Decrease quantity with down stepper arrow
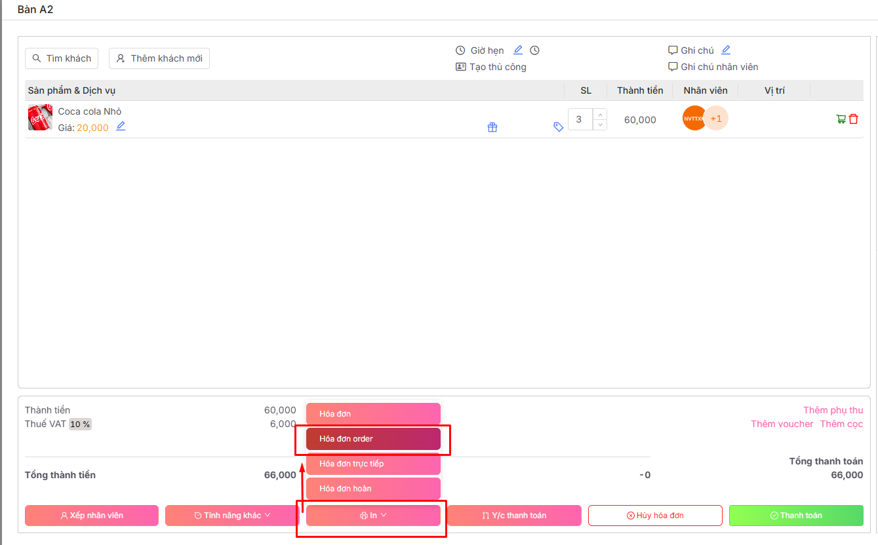The width and height of the screenshot is (878, 545). (599, 124)
